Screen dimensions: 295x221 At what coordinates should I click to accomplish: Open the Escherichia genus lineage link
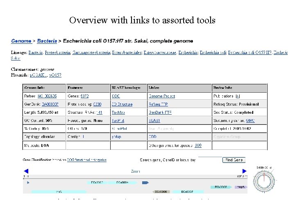coord(188,53)
